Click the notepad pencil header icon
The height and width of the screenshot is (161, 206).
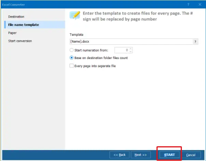(x=75, y=15)
